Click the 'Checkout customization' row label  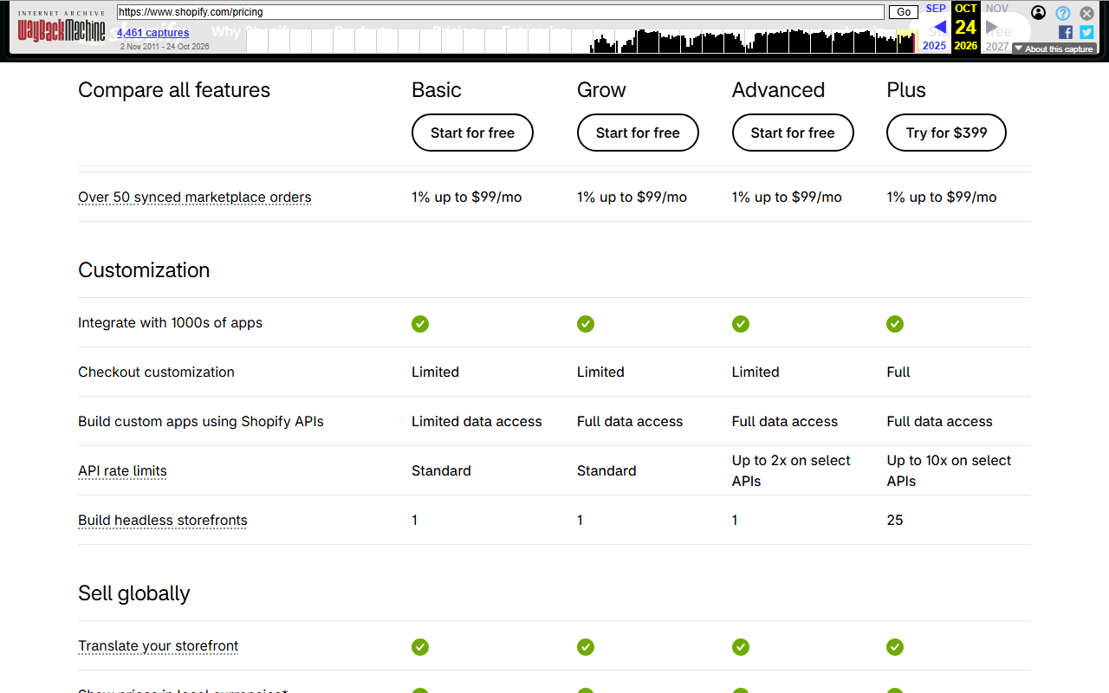[x=156, y=372]
